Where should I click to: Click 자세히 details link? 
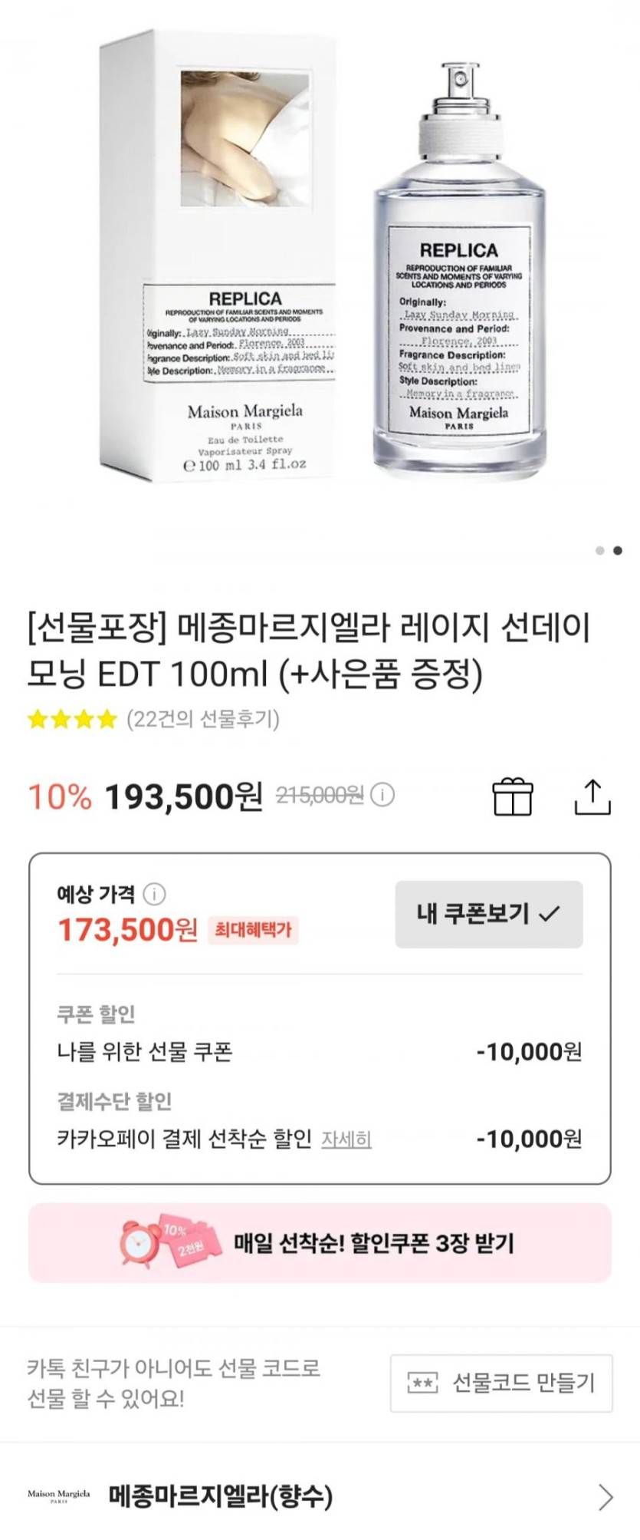(x=346, y=1139)
